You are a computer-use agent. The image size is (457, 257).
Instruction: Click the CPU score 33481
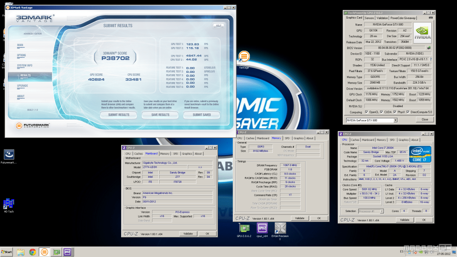[133, 79]
